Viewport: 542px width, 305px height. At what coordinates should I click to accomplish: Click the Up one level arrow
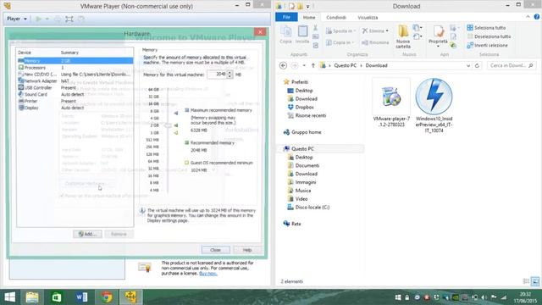coord(313,65)
